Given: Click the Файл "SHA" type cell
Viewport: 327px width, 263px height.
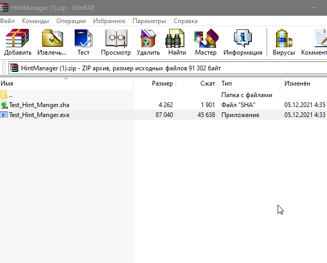Looking at the screenshot, I should 238,105.
